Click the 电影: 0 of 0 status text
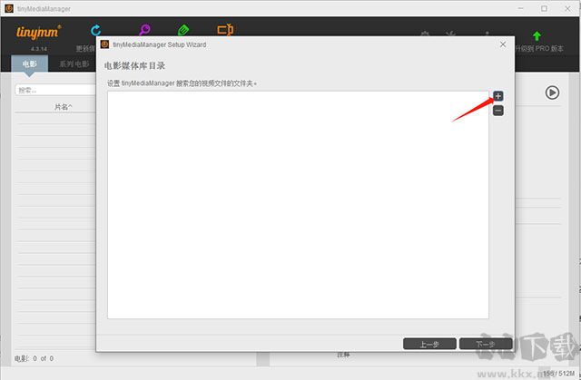 click(x=34, y=358)
